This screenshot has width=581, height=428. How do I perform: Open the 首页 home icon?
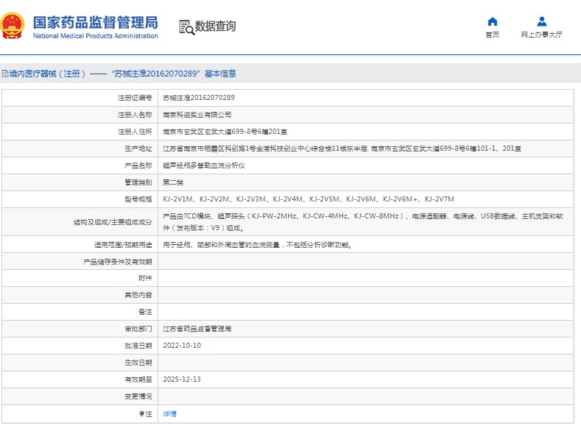coord(492,21)
